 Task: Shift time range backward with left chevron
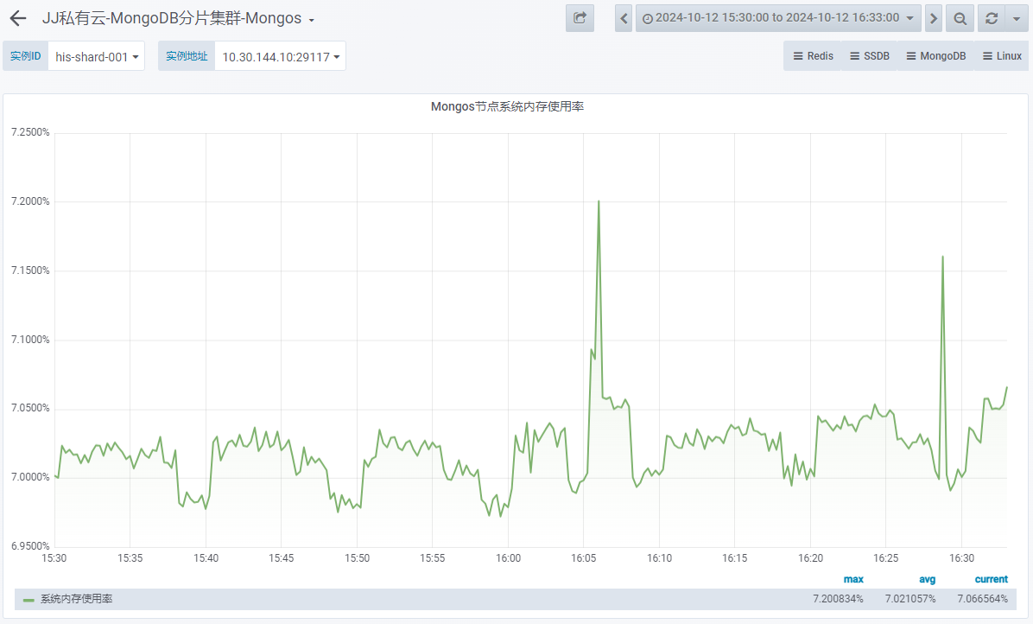624,18
